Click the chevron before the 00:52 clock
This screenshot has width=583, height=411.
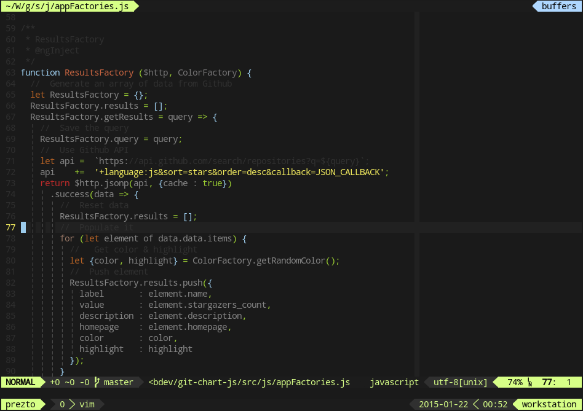pos(477,404)
